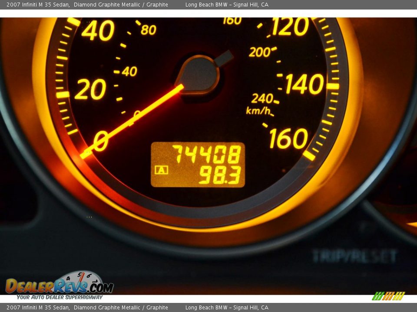
Task: Click the 200 km/h inner scale number
Action: 260,52
